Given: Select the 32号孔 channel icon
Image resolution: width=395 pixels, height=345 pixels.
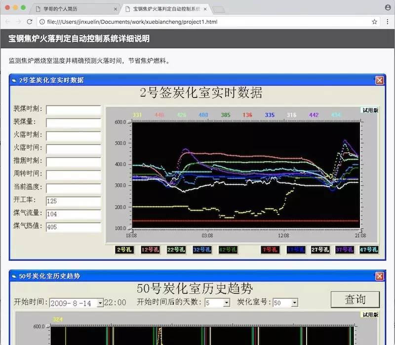Looking at the screenshot, I should pos(202,250).
